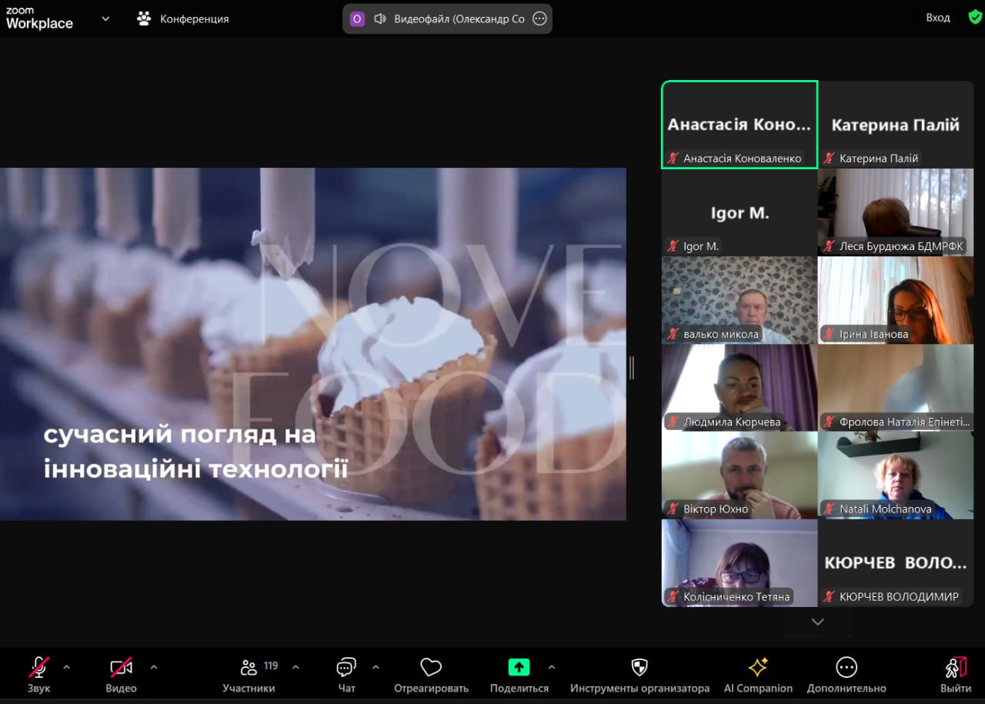Open the Чат chat panel

346,674
